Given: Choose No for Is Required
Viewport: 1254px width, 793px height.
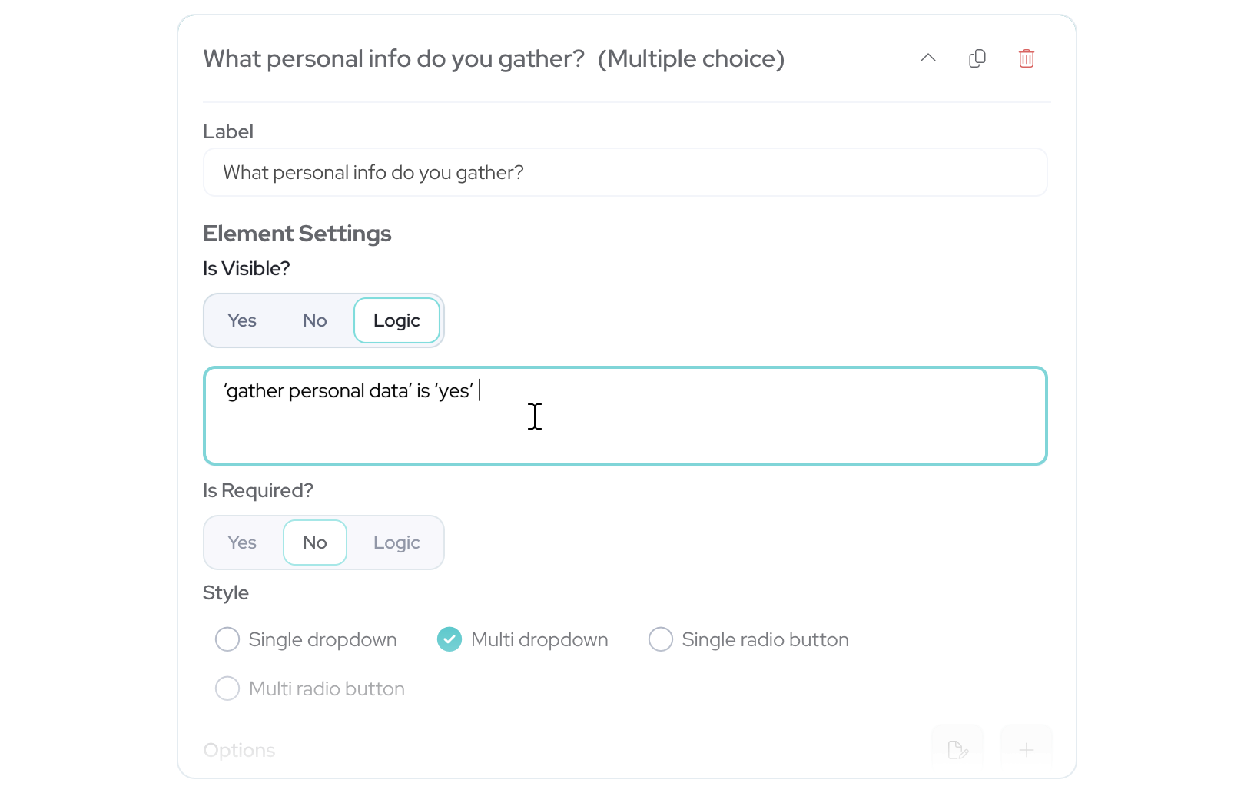Looking at the screenshot, I should [315, 542].
